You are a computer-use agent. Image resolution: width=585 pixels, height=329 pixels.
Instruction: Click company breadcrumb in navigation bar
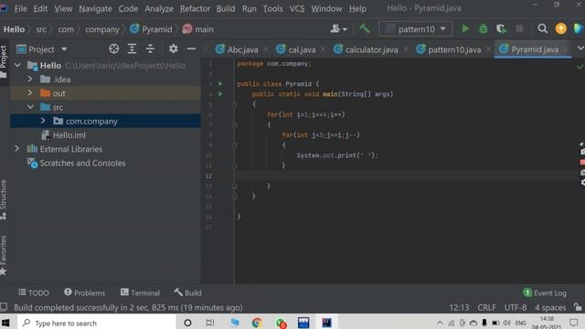pos(101,29)
